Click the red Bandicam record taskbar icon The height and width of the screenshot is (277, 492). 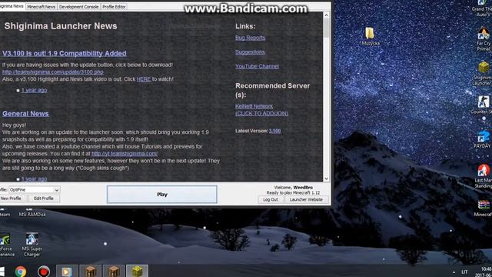[44, 272]
